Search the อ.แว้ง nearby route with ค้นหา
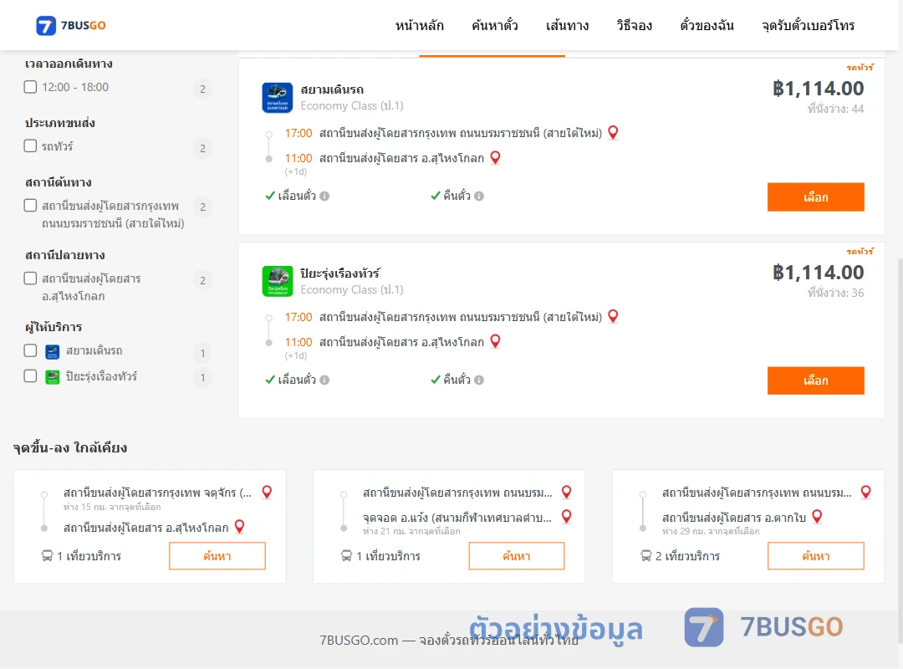903x669 pixels. coord(517,556)
